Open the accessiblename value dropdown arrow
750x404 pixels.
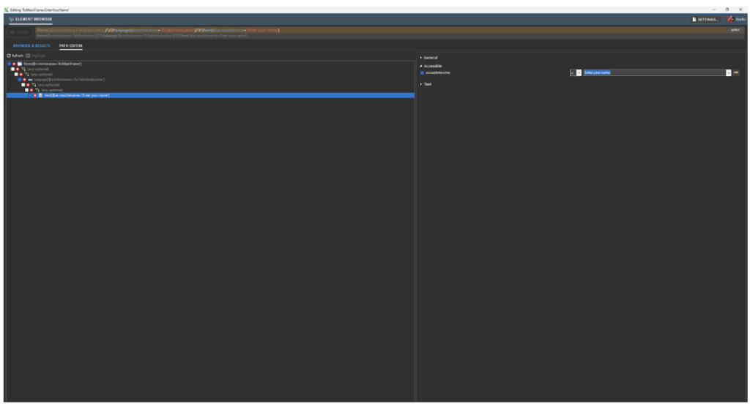(729, 72)
